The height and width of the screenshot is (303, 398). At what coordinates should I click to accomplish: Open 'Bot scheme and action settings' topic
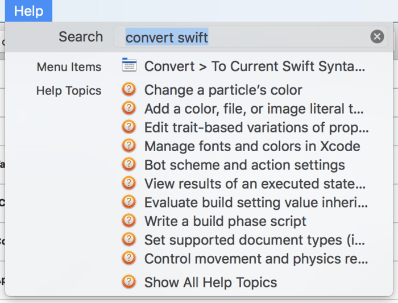click(244, 165)
